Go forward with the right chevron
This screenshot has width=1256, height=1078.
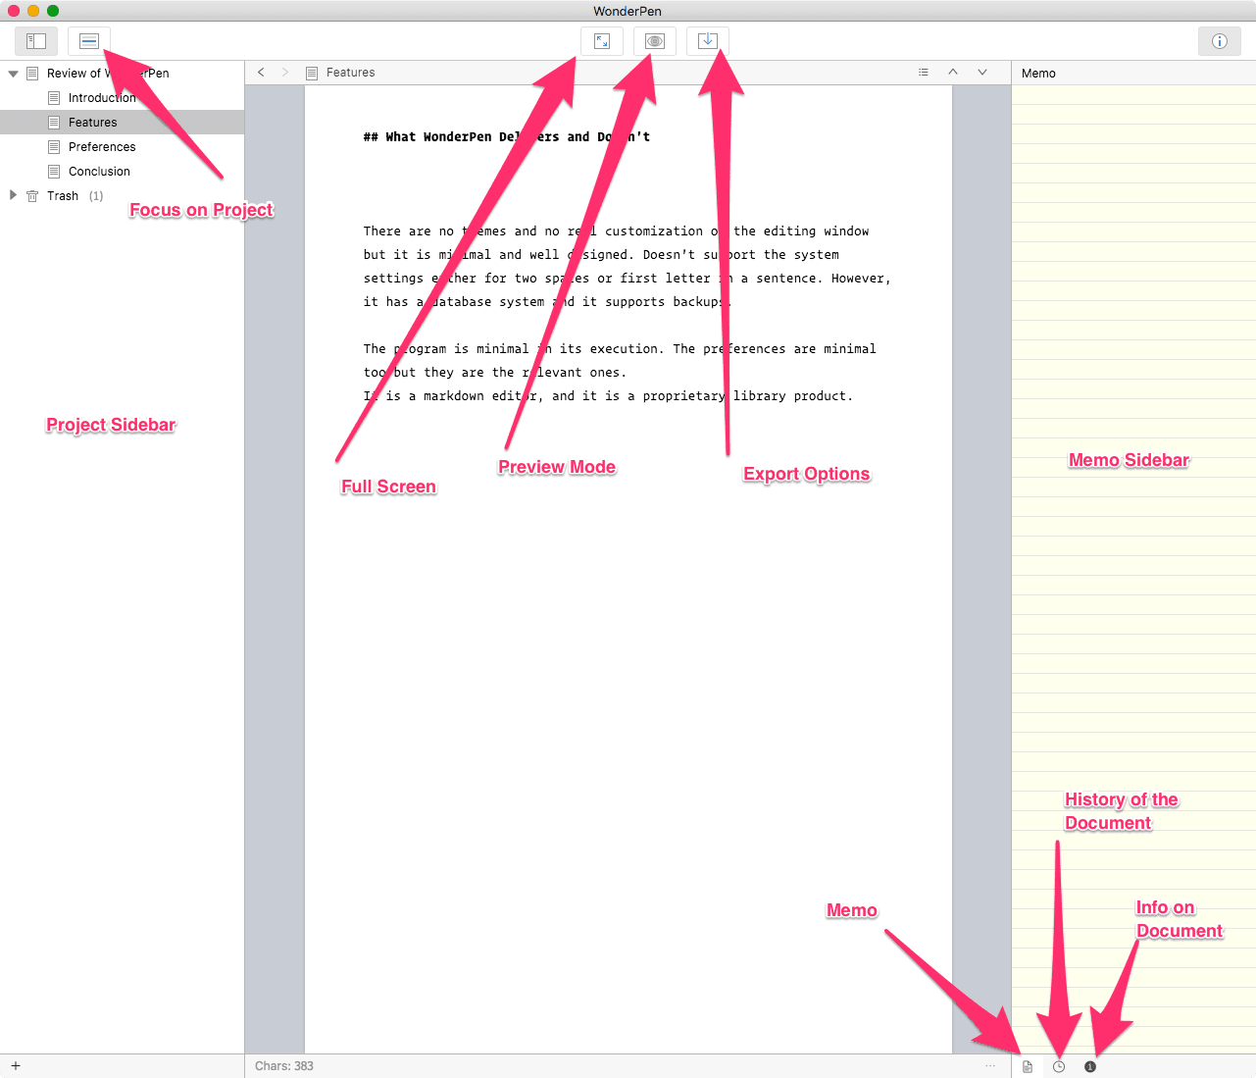pos(285,73)
